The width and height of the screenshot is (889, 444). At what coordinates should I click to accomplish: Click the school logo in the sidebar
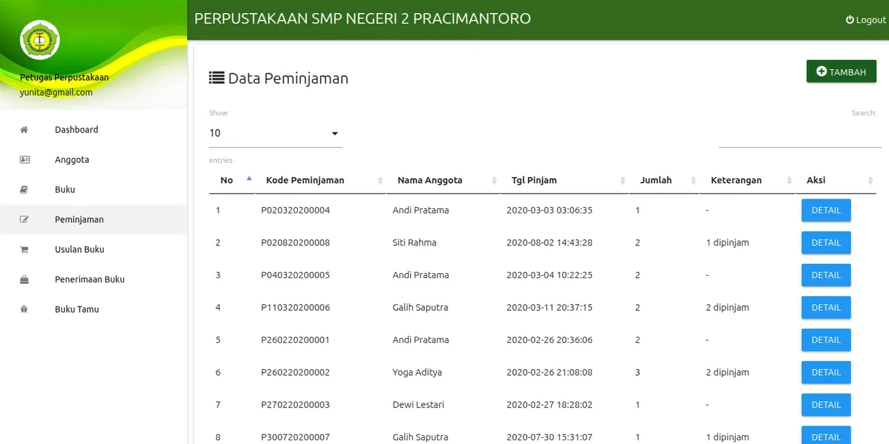tap(40, 40)
